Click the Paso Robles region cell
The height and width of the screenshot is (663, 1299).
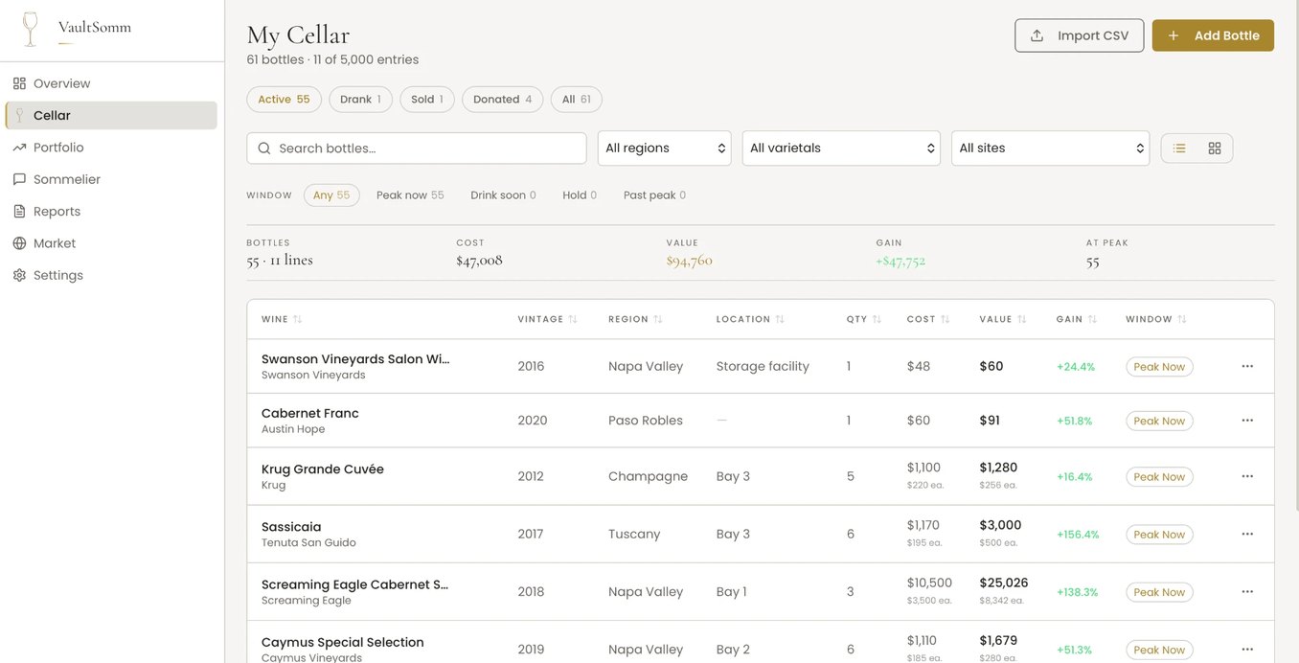click(646, 421)
